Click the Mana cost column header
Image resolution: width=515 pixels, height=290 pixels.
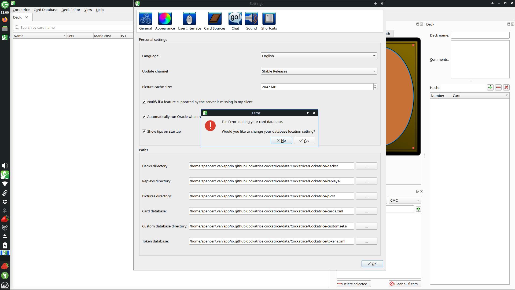[107, 36]
